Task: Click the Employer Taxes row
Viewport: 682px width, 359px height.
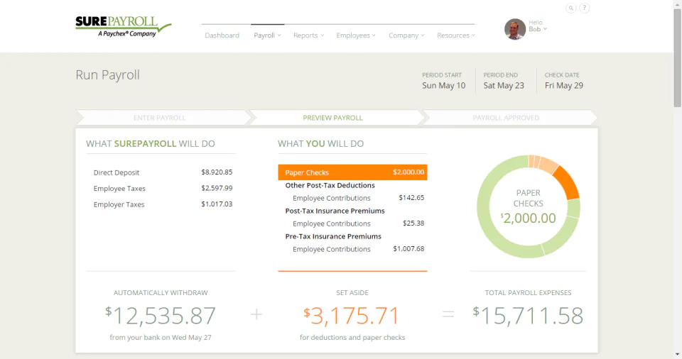Action: coord(163,204)
